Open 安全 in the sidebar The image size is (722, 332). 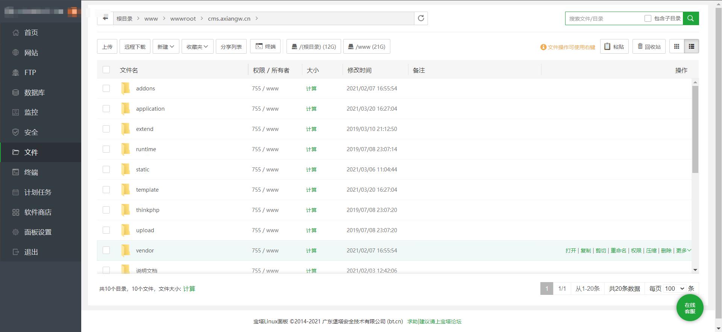point(41,132)
